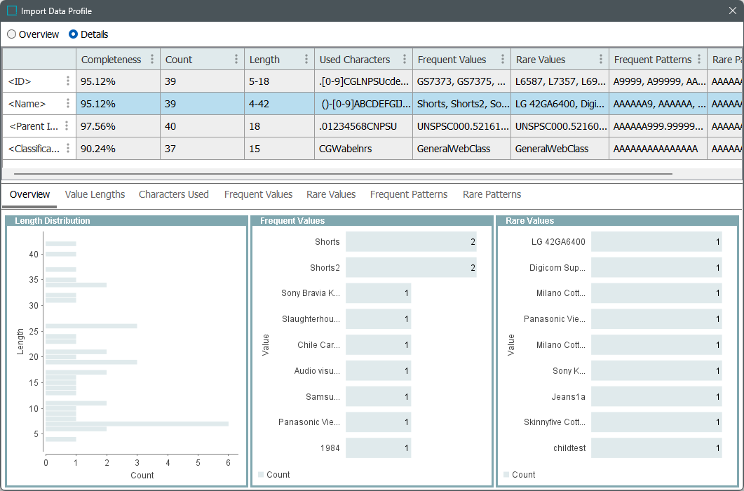
Task: Select the <Name> row header
Action: coord(39,104)
